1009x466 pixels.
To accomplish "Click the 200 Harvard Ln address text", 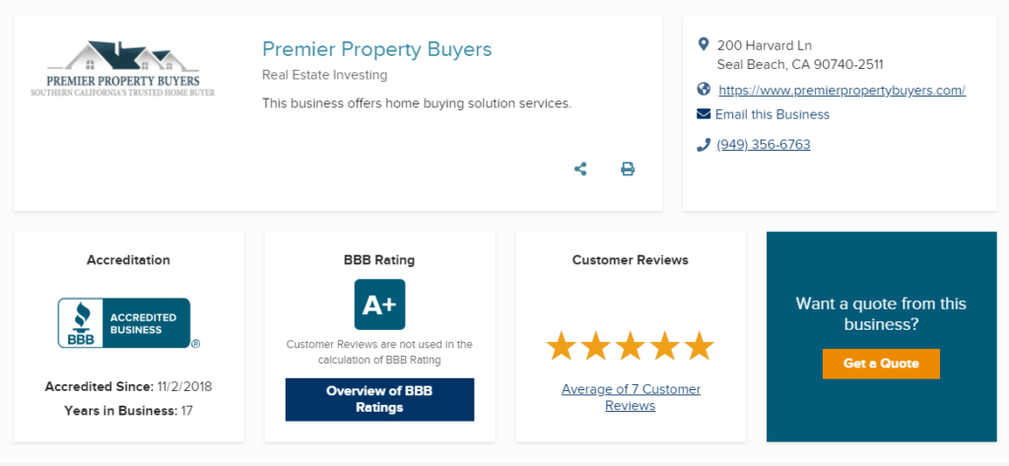I will 765,45.
